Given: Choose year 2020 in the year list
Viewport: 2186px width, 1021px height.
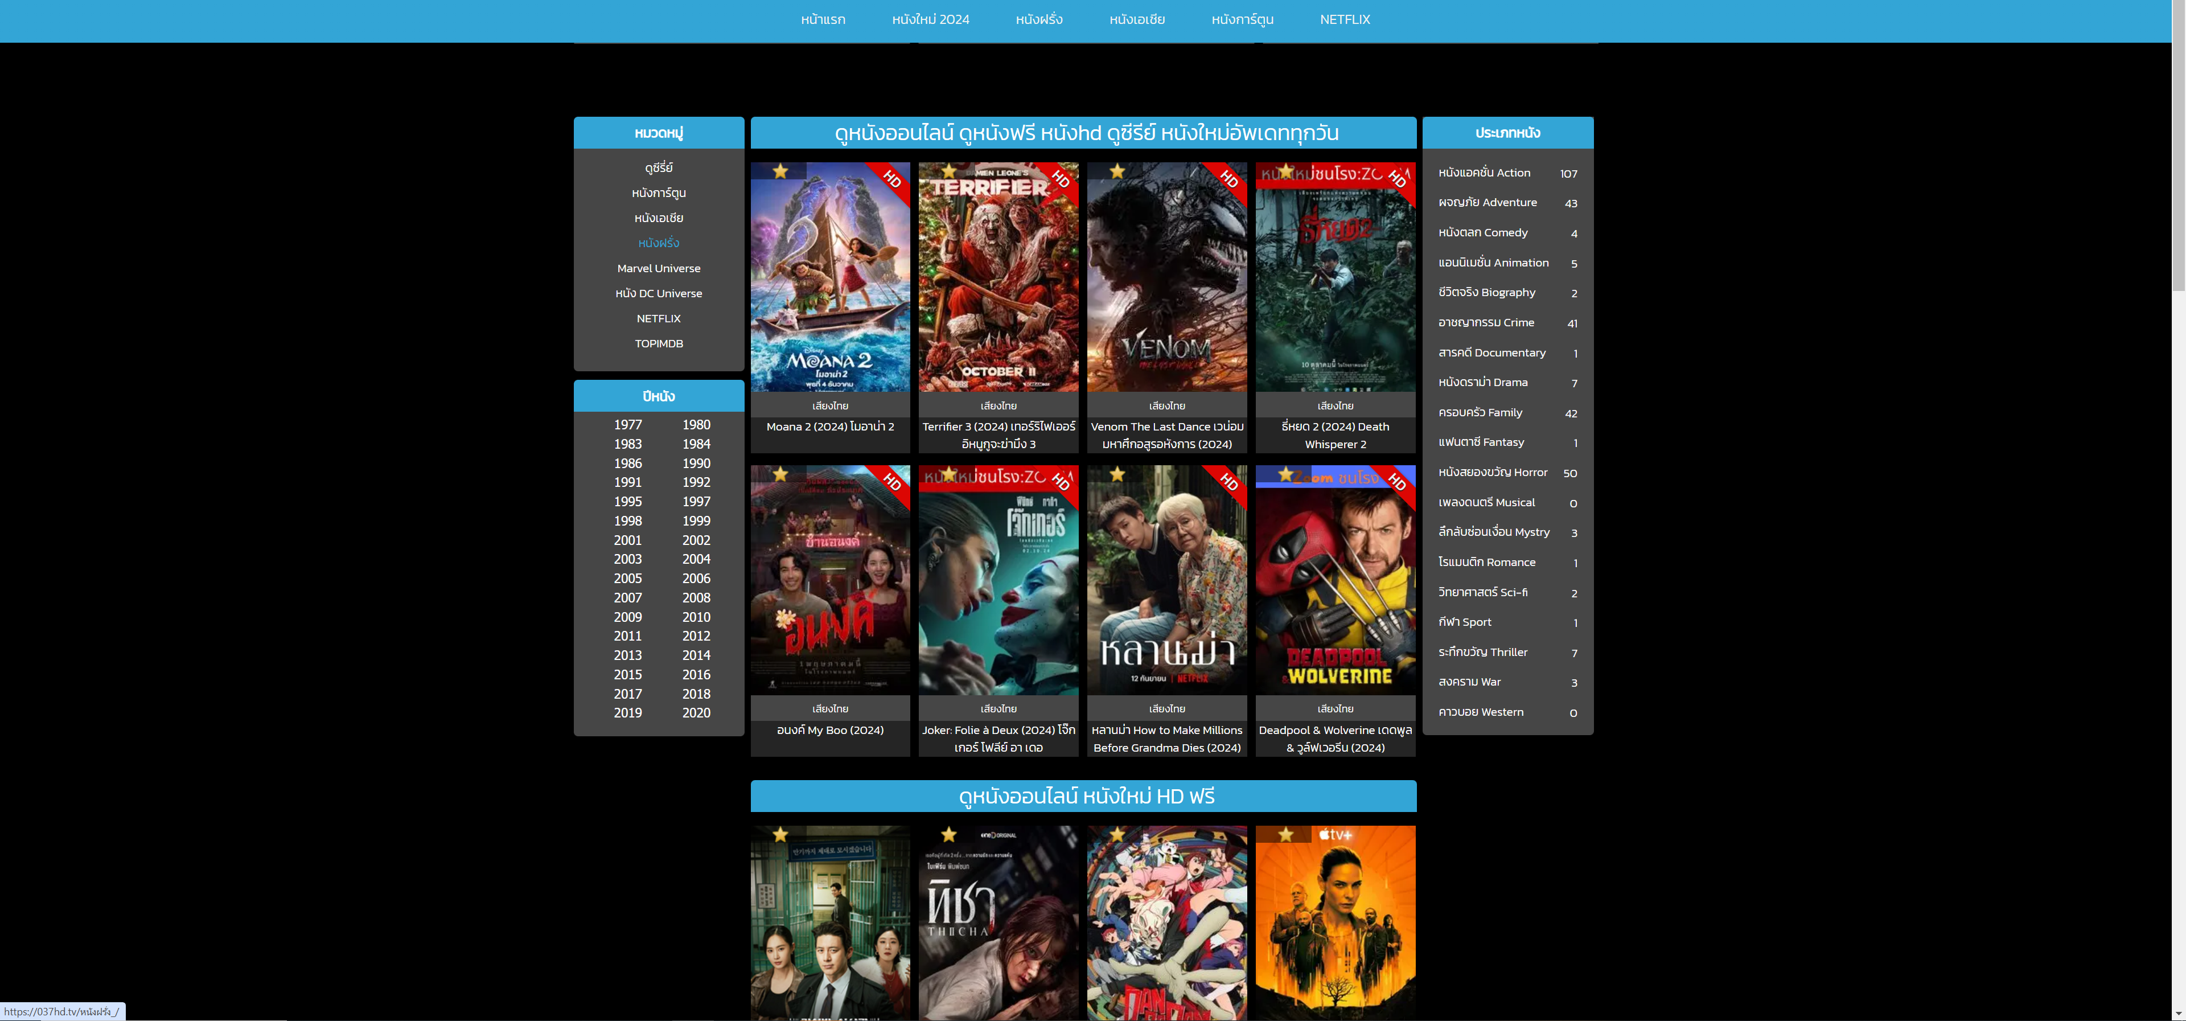Looking at the screenshot, I should click(x=696, y=713).
